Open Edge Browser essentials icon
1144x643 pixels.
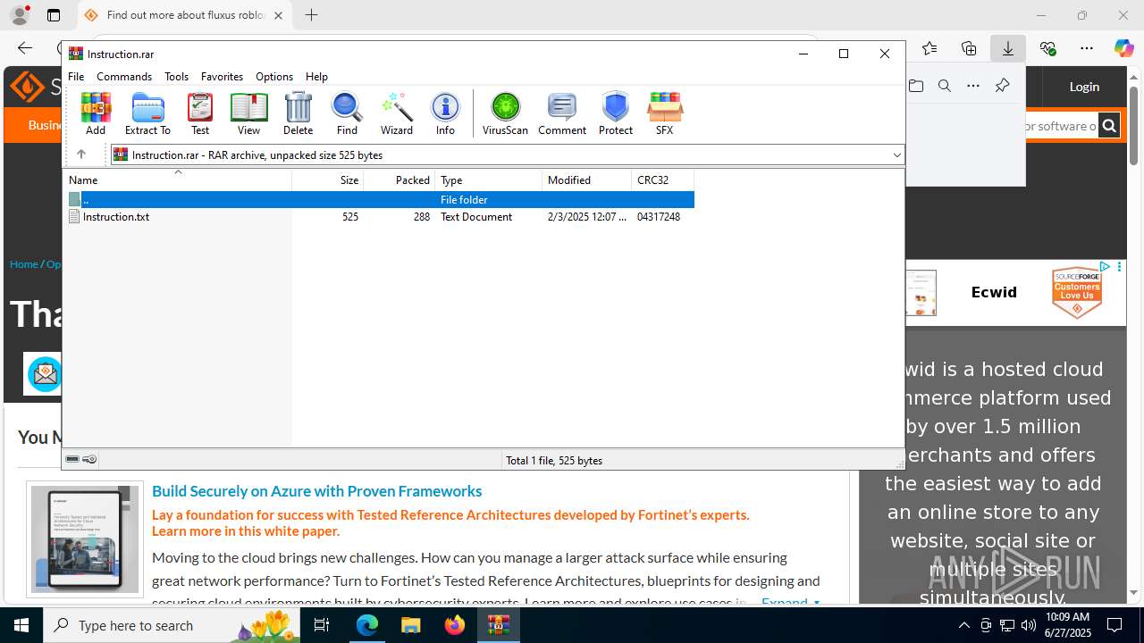[x=1047, y=48]
